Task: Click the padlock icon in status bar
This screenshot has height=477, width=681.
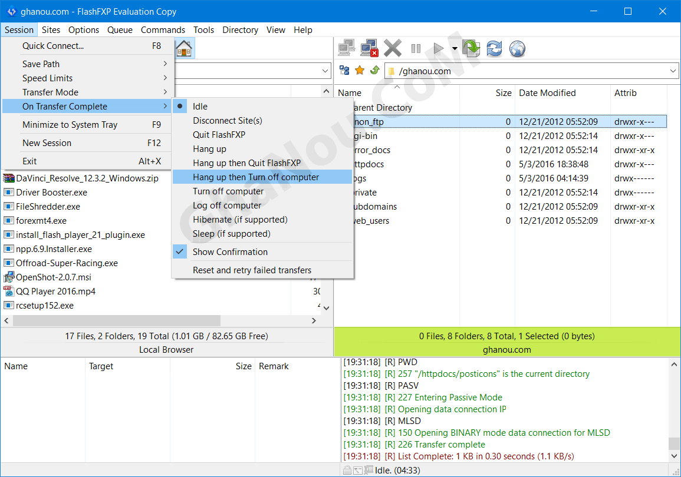Action: [x=347, y=470]
